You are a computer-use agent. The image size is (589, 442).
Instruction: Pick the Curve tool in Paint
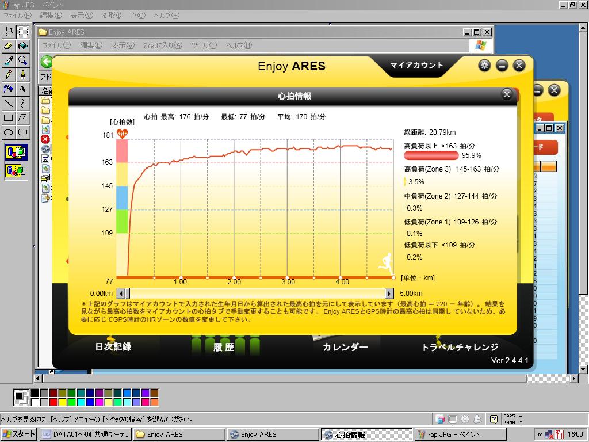point(23,103)
